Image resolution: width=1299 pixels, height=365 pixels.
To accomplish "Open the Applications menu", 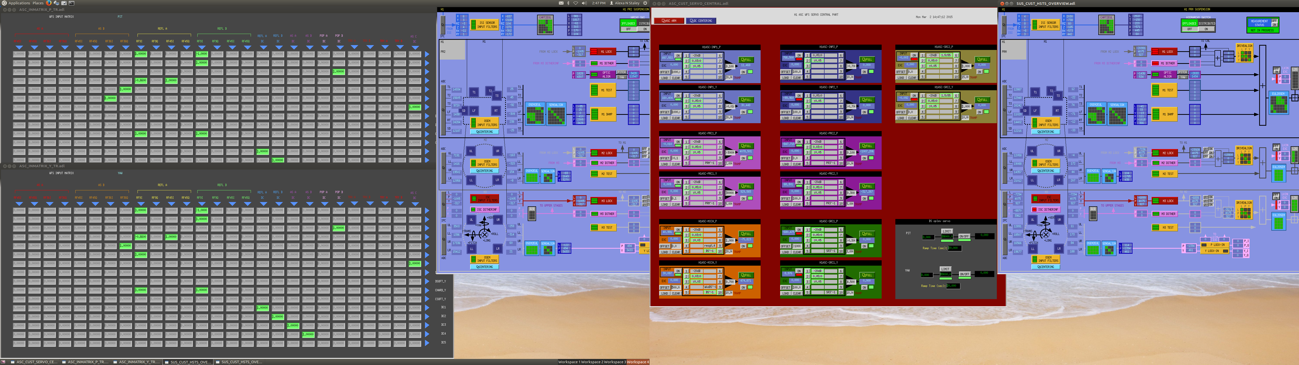I will pos(19,3).
